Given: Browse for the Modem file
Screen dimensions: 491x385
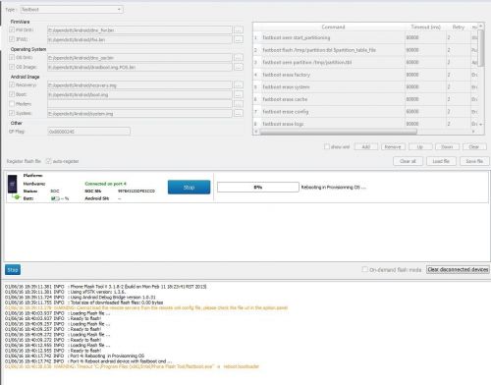Looking at the screenshot, I should point(239,104).
